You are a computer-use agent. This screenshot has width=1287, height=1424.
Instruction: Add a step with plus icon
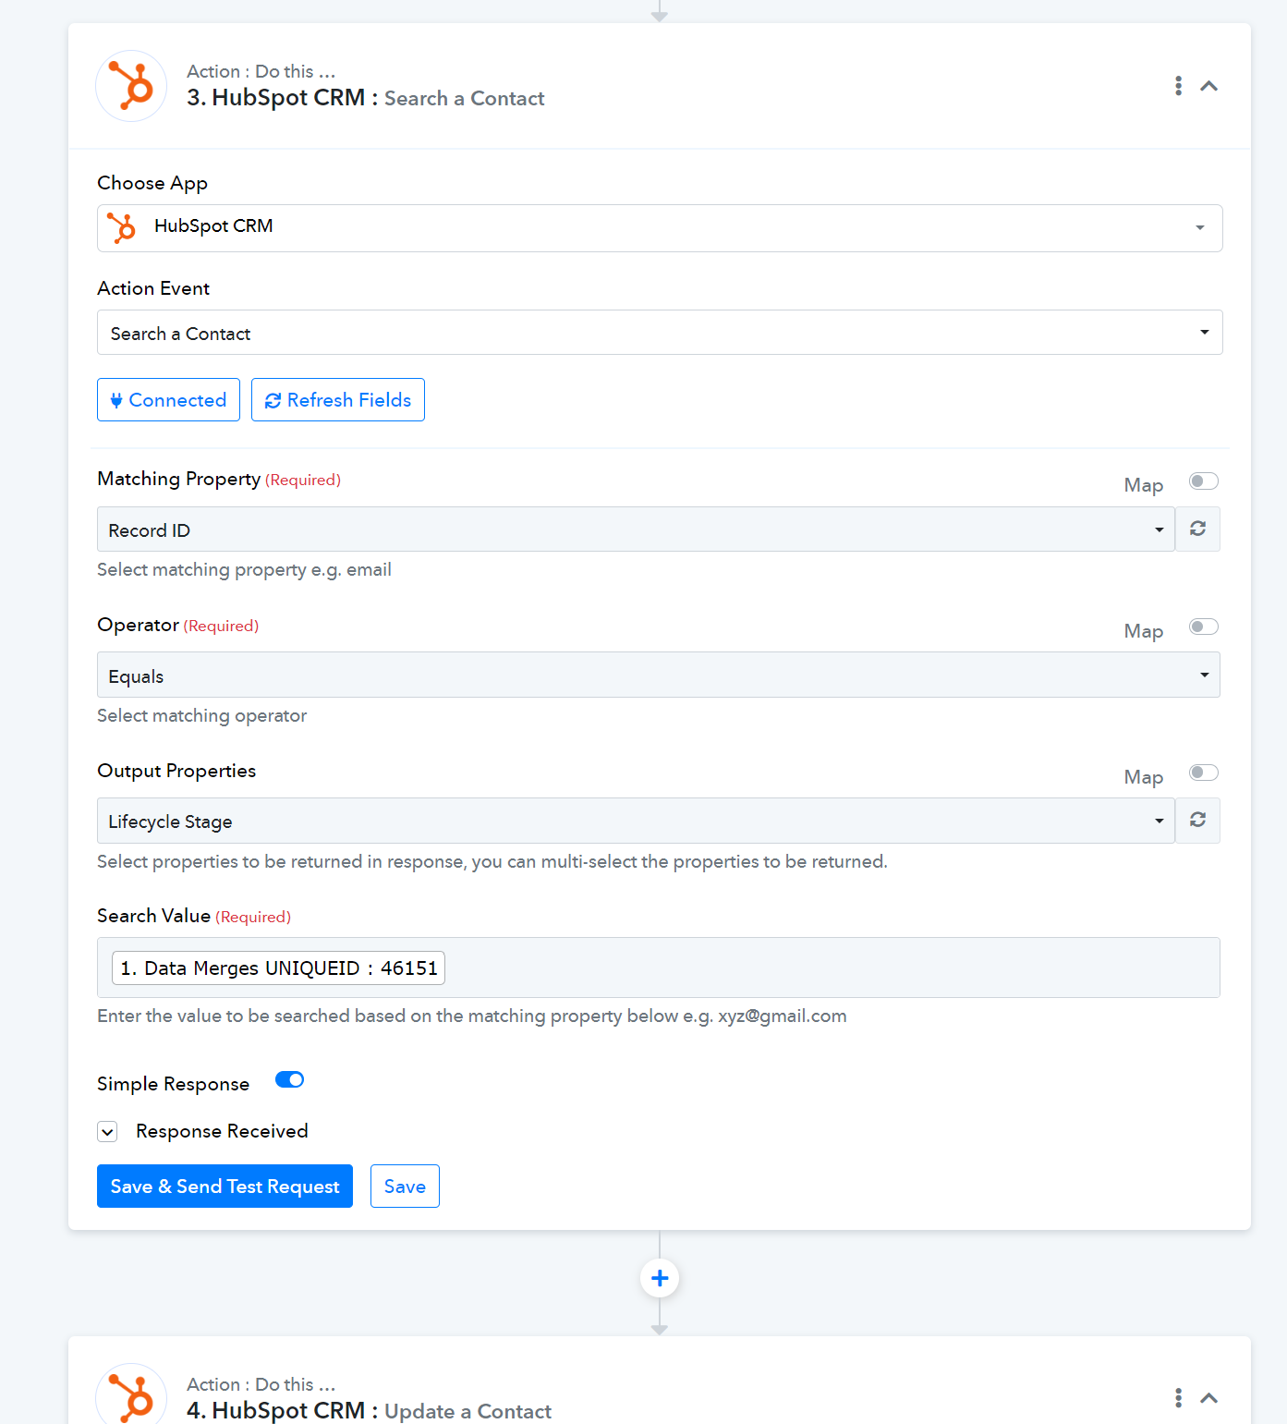pos(660,1278)
